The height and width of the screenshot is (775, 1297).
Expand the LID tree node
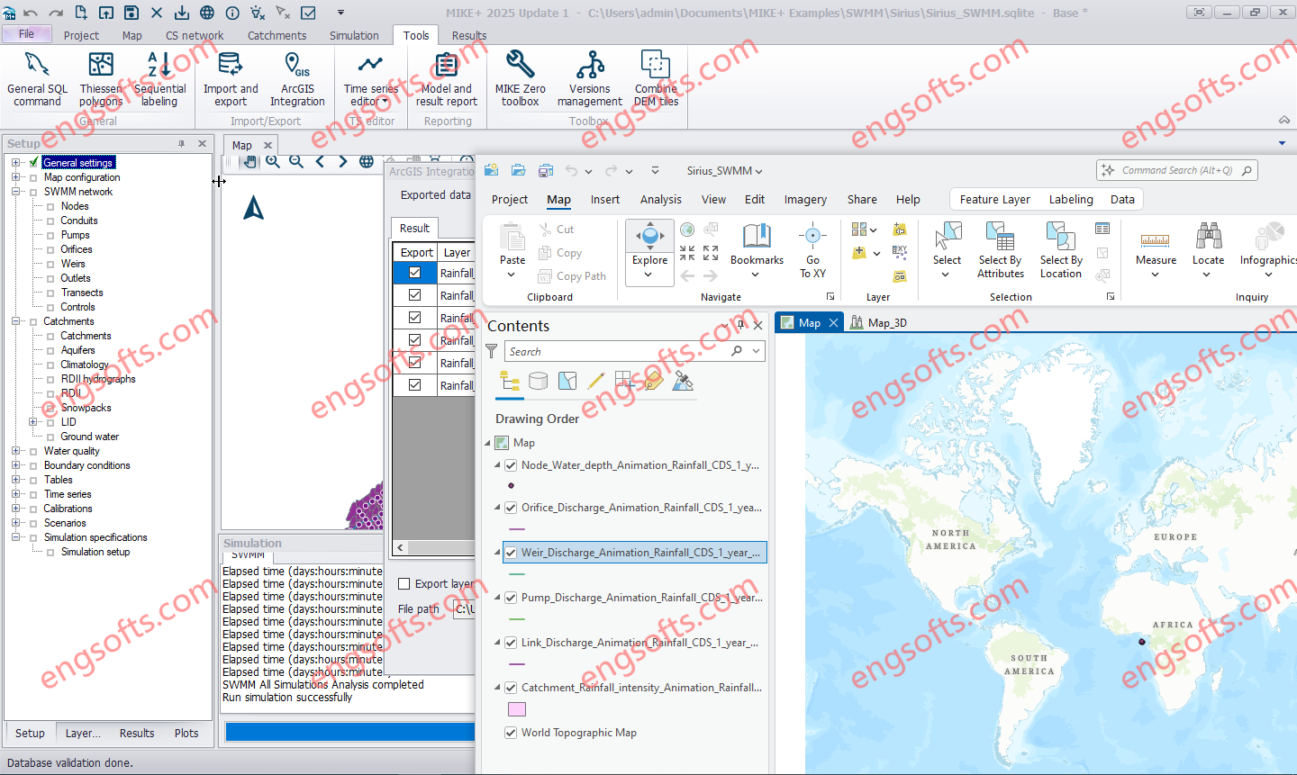33,422
